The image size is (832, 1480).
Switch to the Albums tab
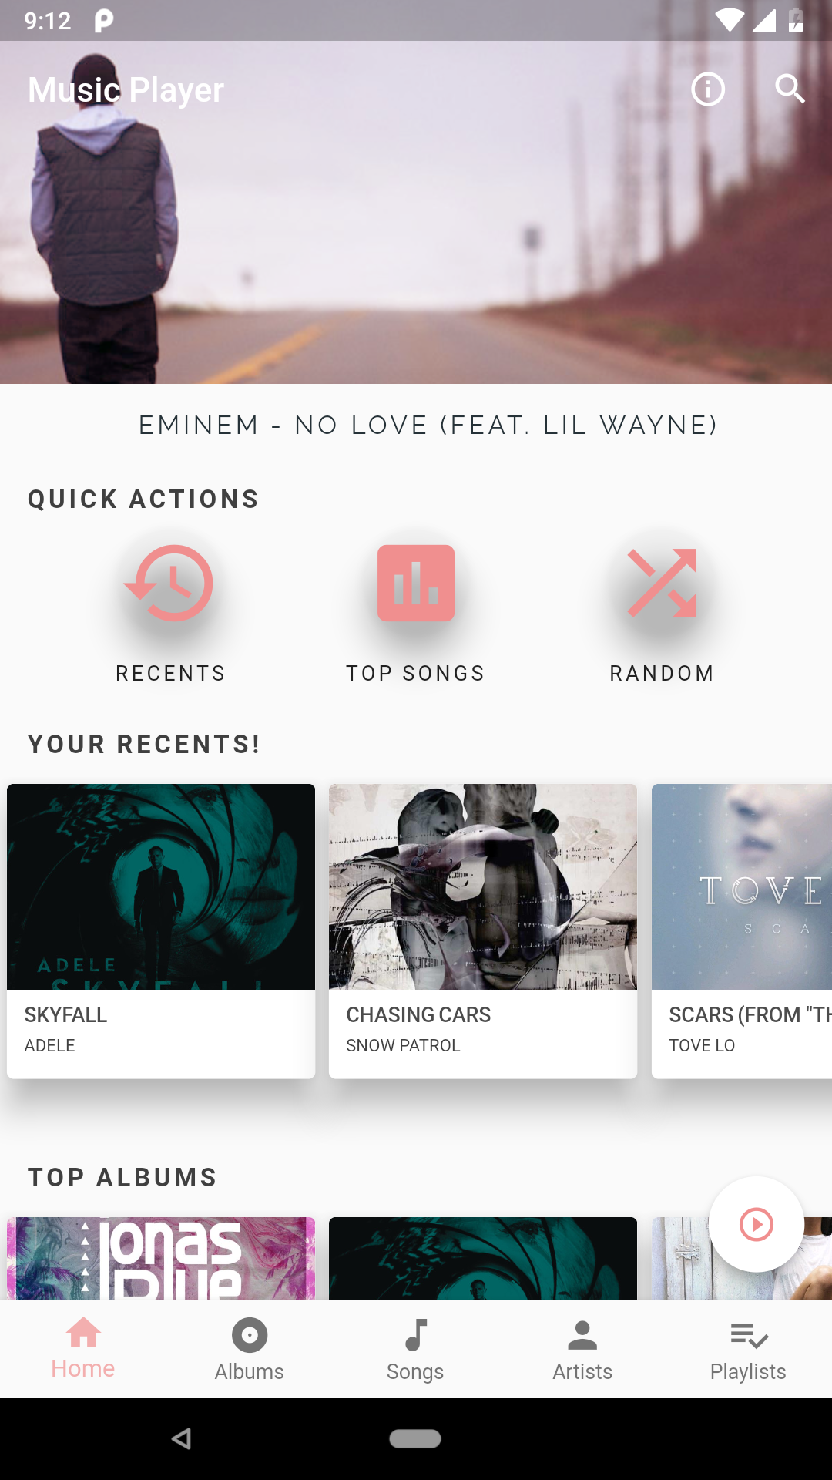pos(249,1349)
